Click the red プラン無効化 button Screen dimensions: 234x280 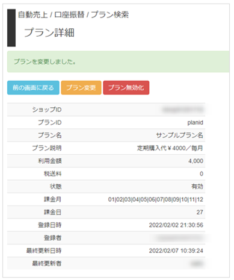(126, 87)
